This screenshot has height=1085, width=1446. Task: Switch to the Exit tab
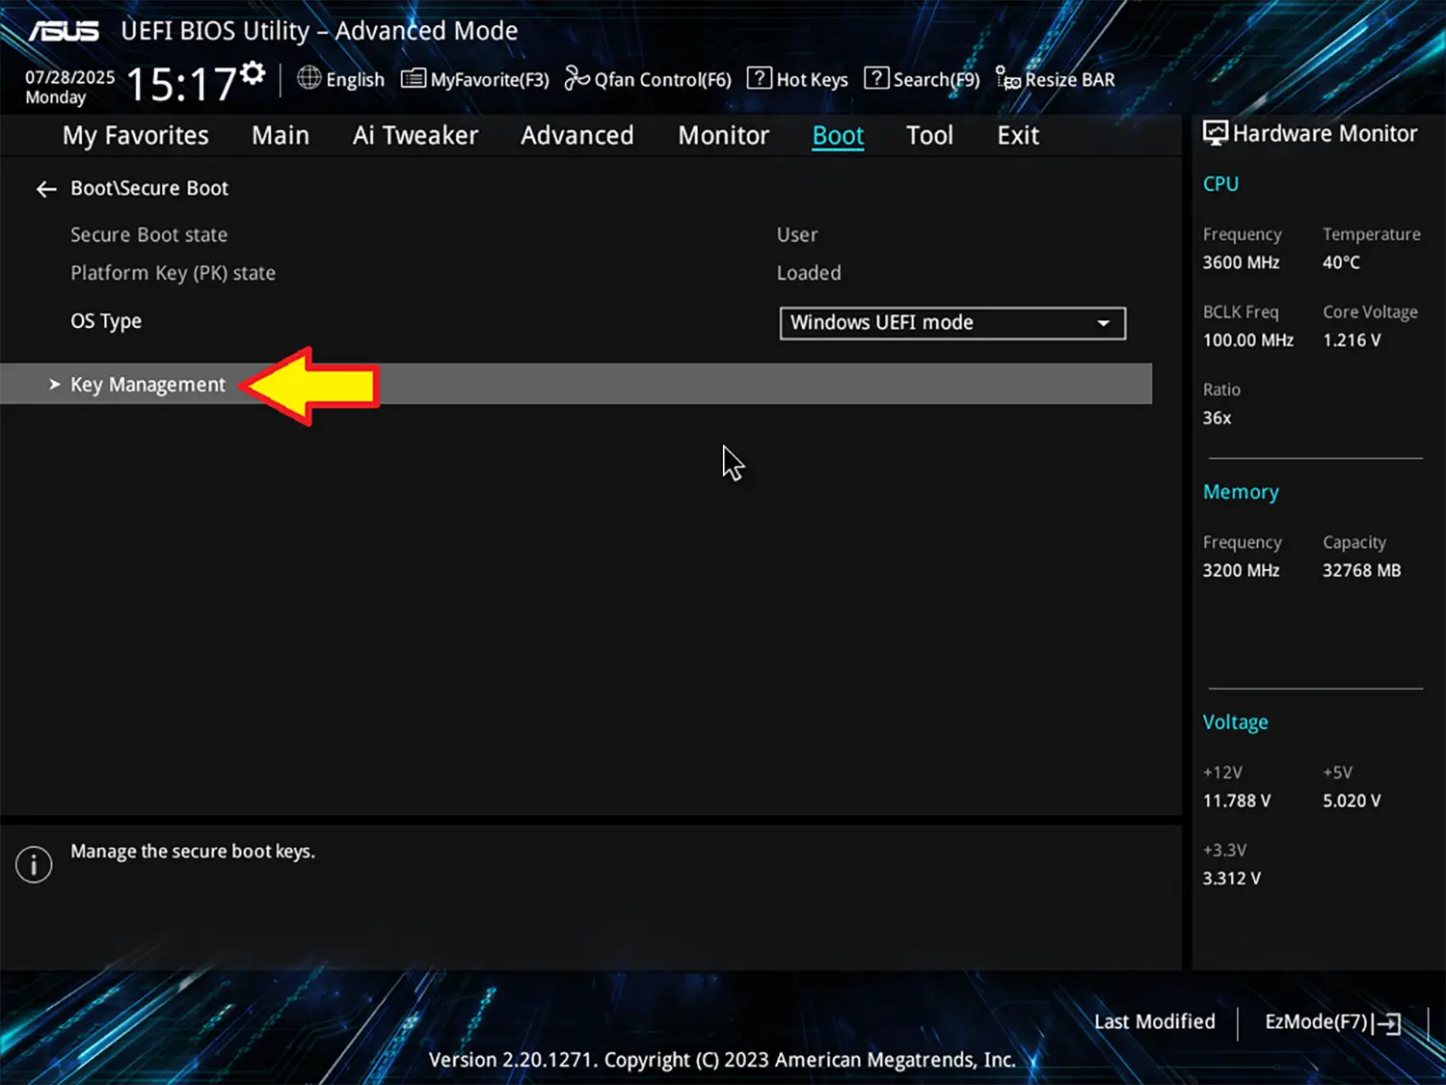tap(1018, 136)
